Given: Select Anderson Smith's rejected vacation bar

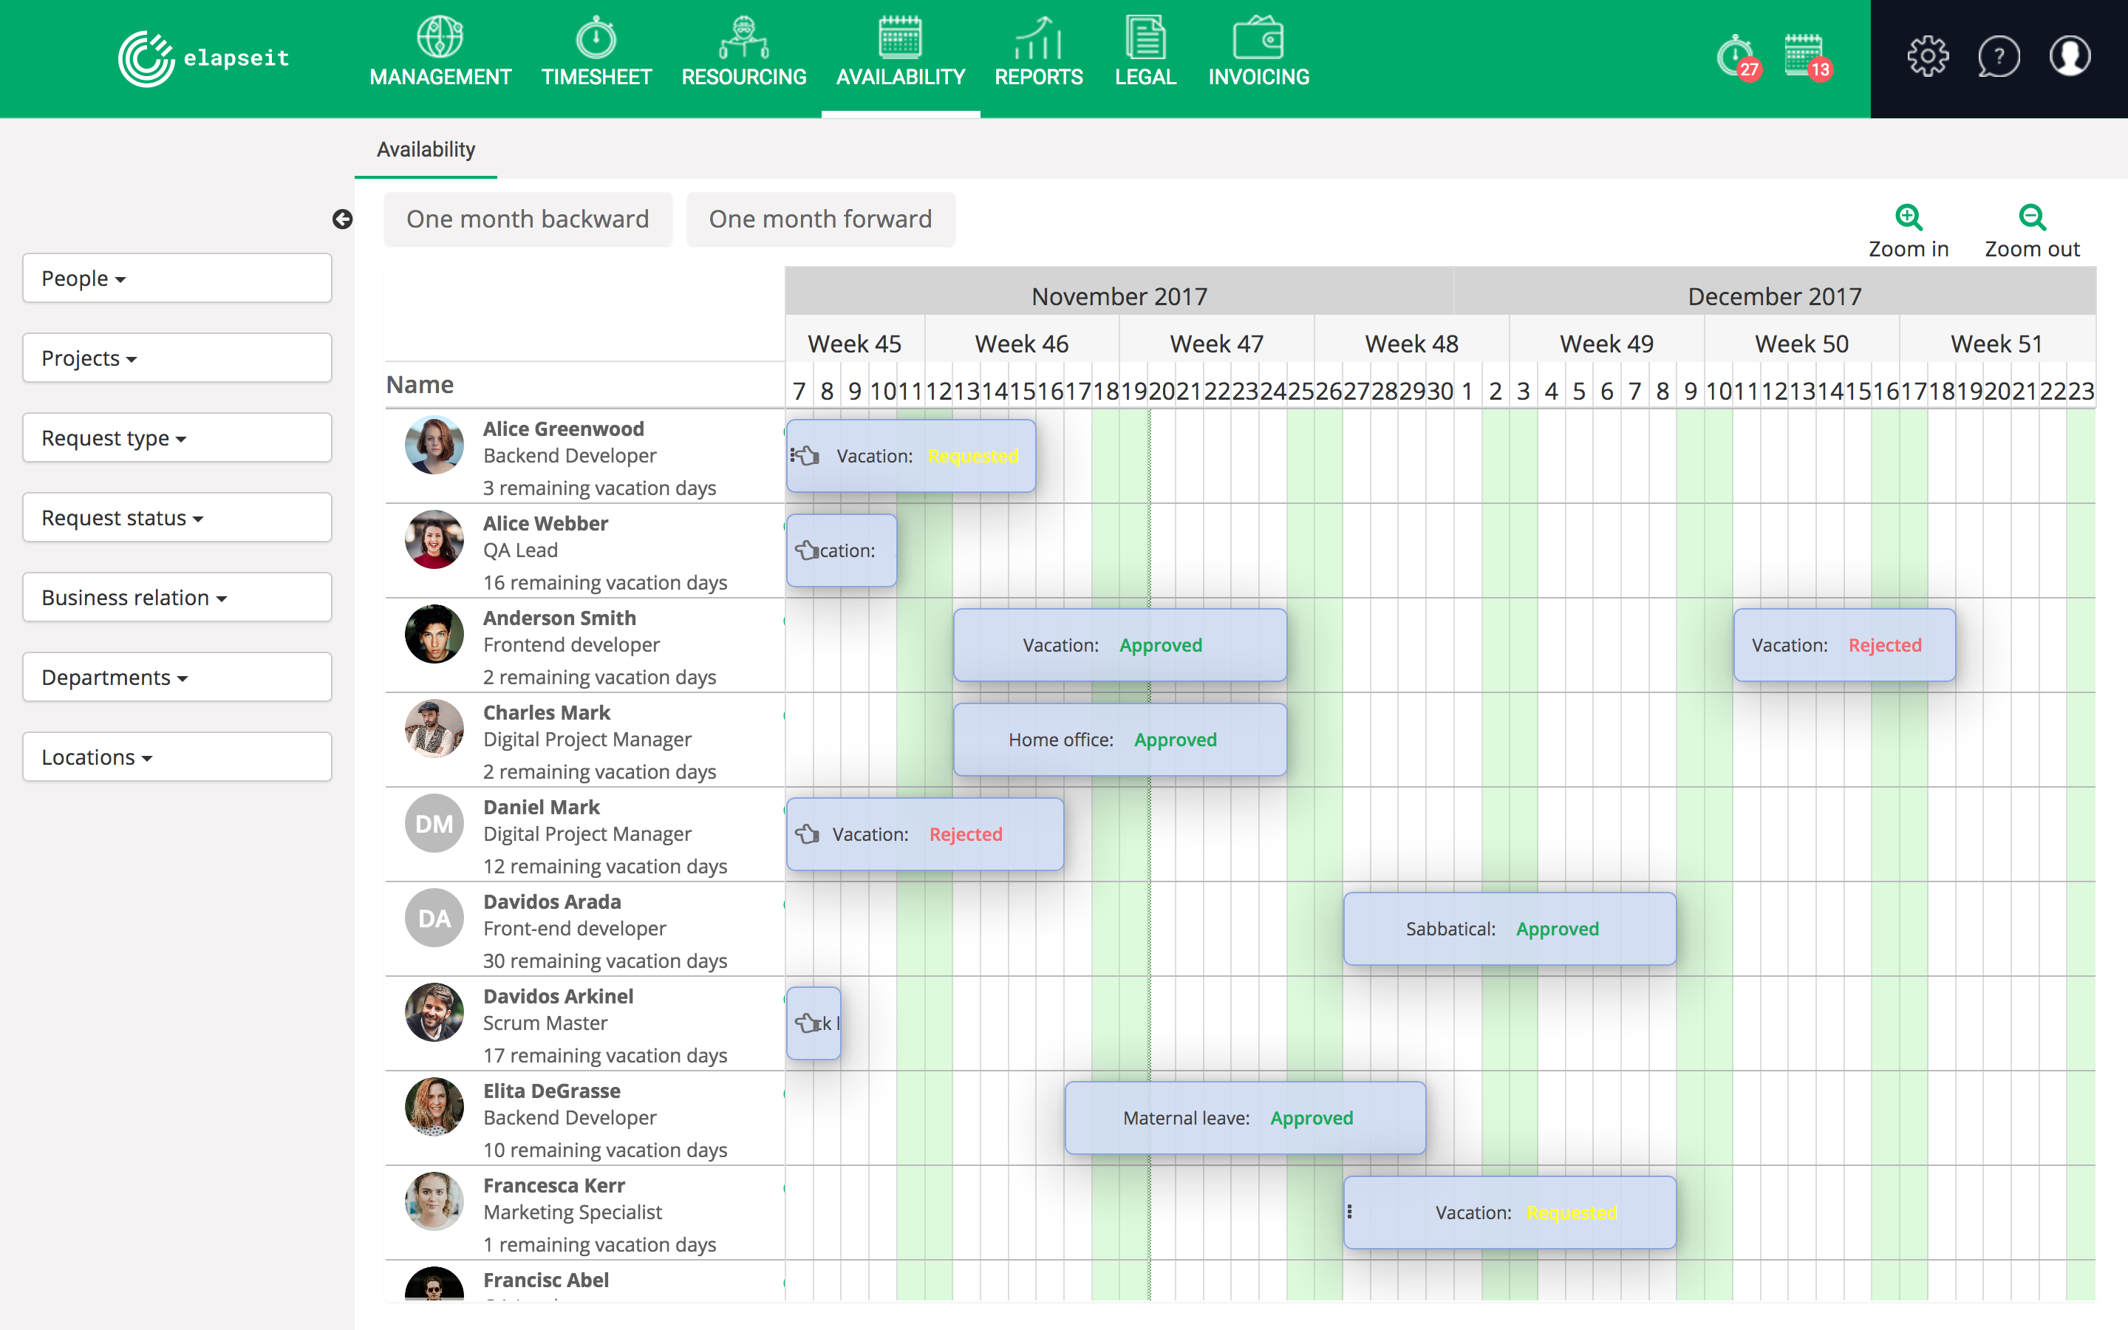Looking at the screenshot, I should point(1844,645).
